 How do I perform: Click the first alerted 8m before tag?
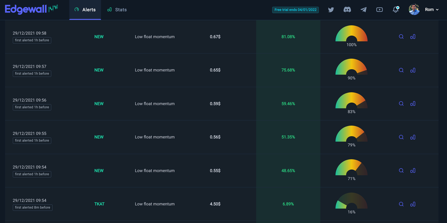pyautogui.click(x=32, y=208)
